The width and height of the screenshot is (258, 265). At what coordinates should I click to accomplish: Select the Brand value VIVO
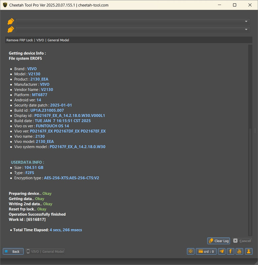tap(32, 69)
